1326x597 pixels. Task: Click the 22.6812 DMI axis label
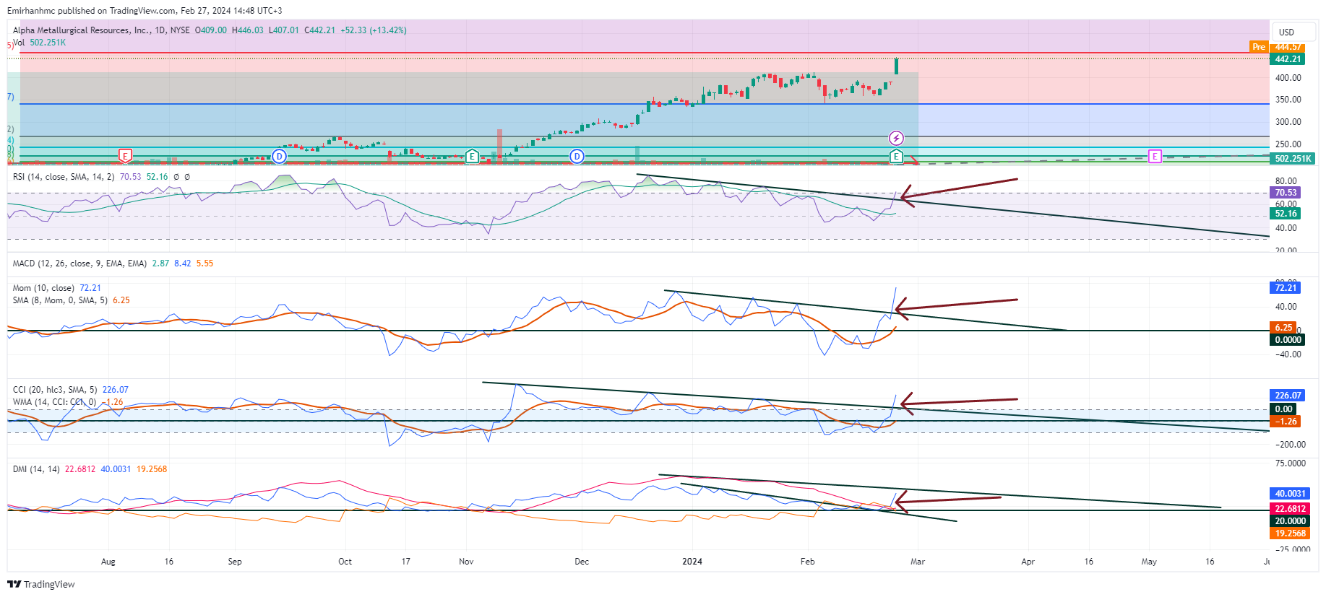click(x=1290, y=509)
